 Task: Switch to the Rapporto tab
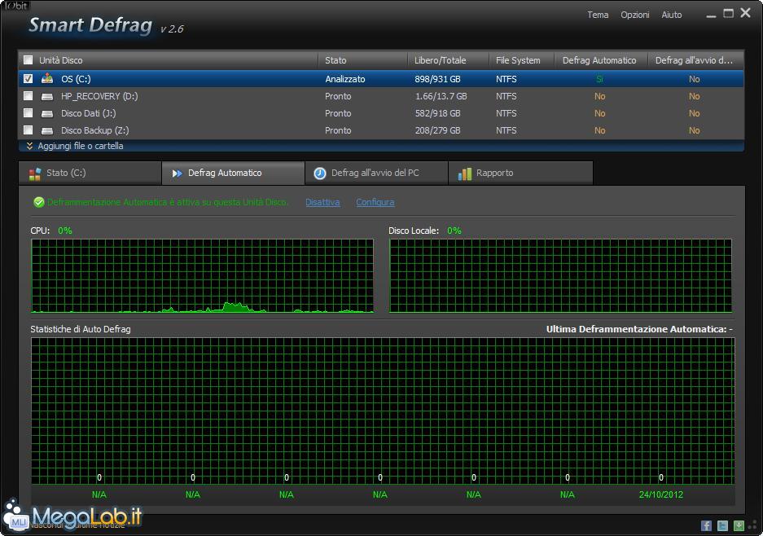[x=494, y=173]
